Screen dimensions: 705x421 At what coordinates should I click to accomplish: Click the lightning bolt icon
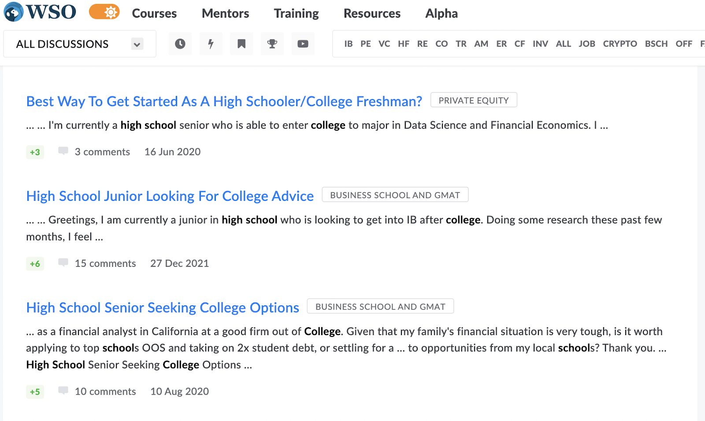click(211, 44)
